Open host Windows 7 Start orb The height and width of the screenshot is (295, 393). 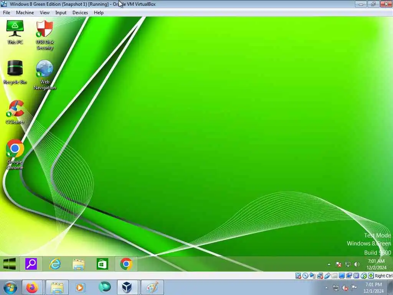tap(10, 287)
